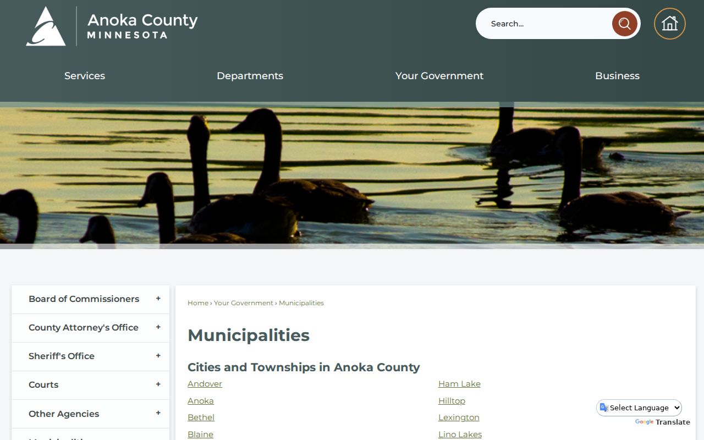Open the Lino Lakes link
This screenshot has height=440, width=704.
(x=460, y=435)
